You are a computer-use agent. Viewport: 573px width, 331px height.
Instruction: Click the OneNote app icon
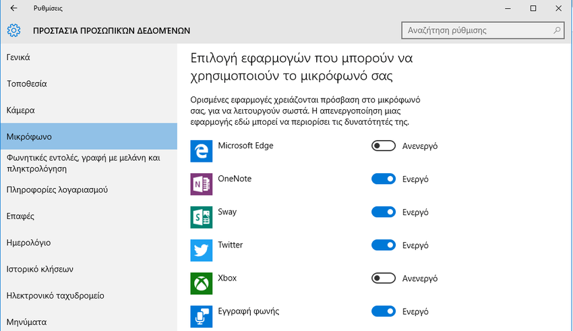[x=202, y=184]
